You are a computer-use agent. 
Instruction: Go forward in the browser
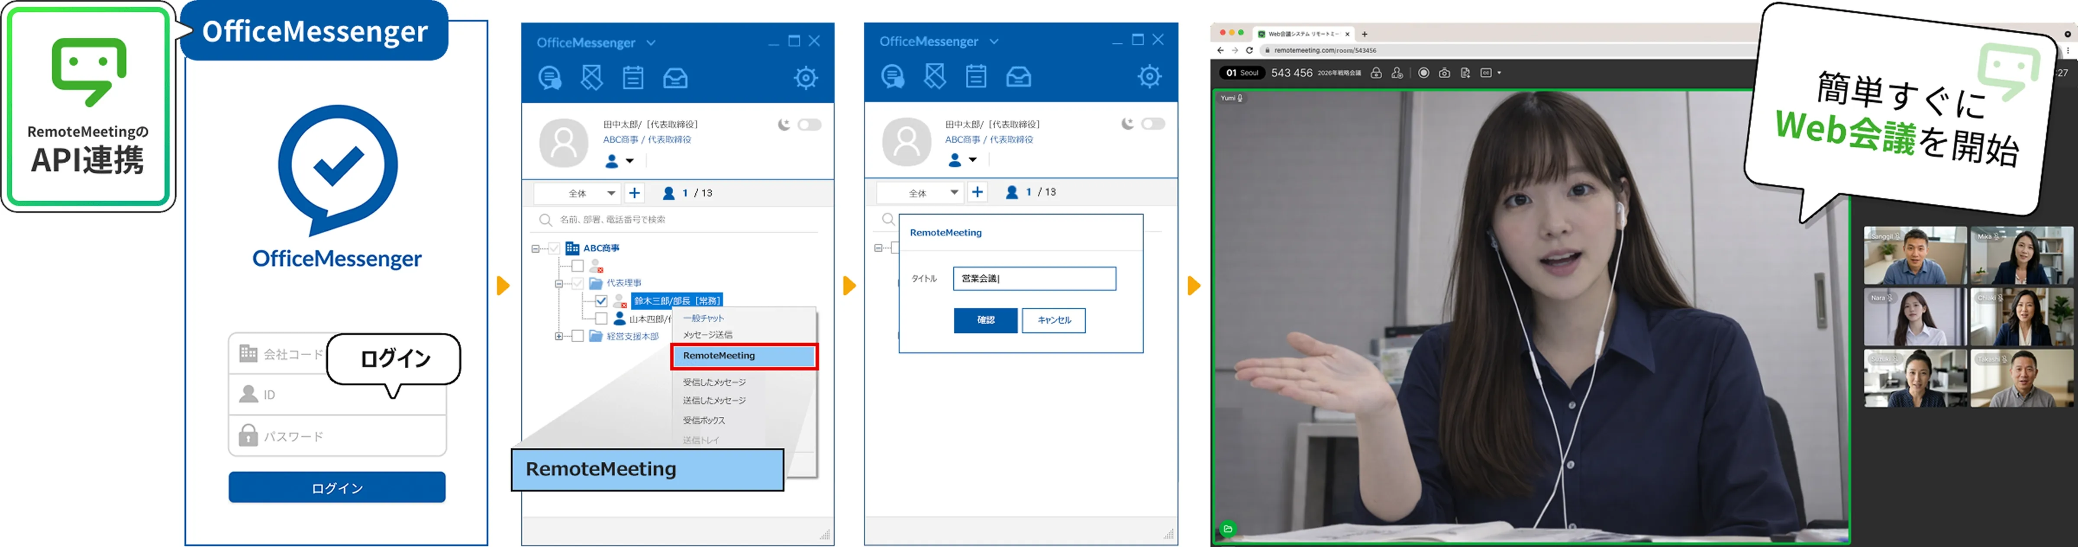pyautogui.click(x=1234, y=50)
